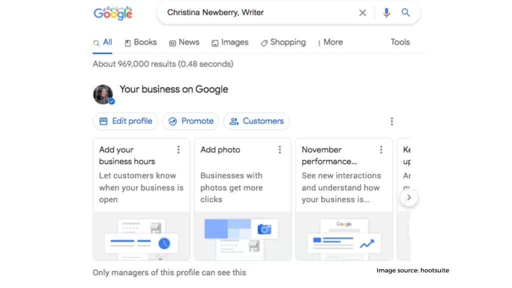Open options for Add photo card
512x288 pixels.
pyautogui.click(x=280, y=150)
